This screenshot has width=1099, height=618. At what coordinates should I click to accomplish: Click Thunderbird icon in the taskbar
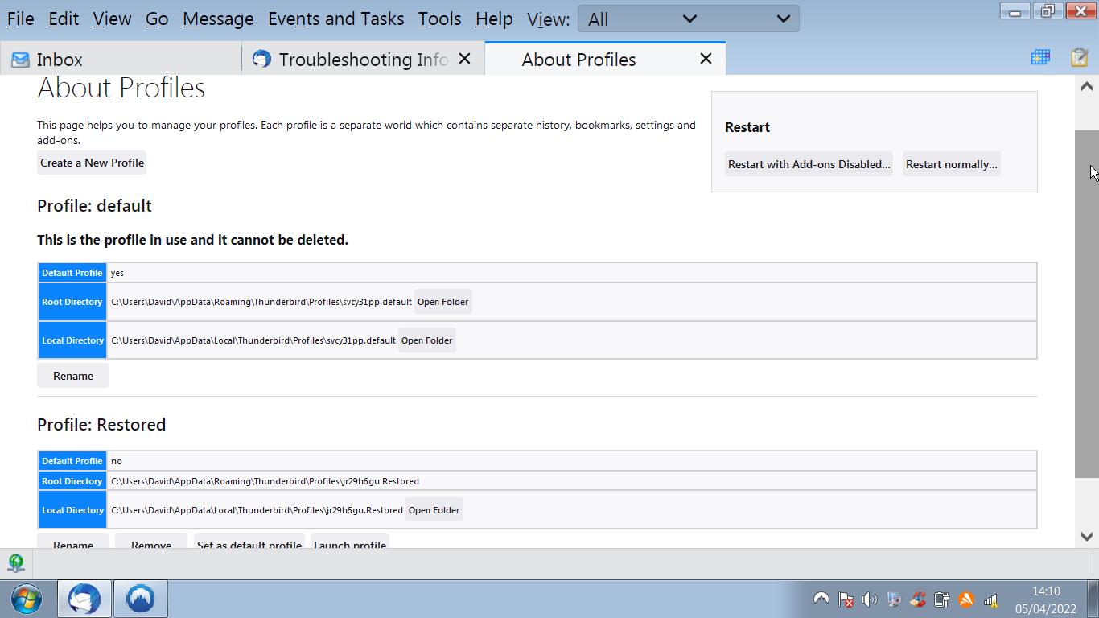(84, 599)
